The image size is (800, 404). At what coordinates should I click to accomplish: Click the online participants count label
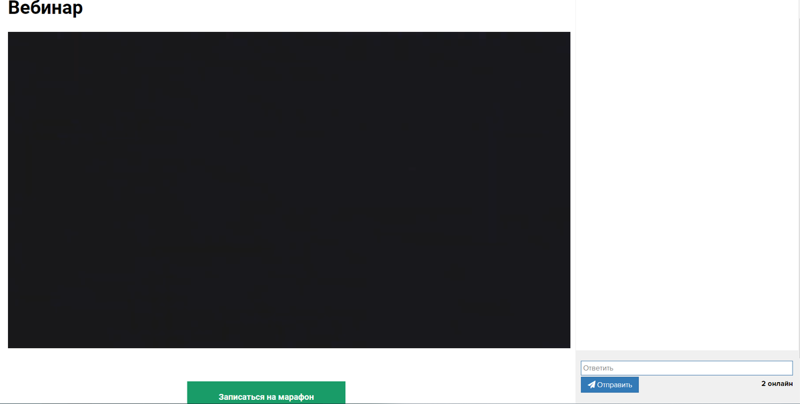click(776, 384)
